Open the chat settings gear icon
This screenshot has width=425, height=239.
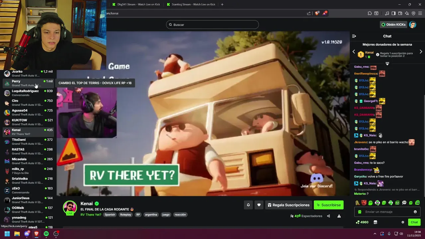coord(403,222)
